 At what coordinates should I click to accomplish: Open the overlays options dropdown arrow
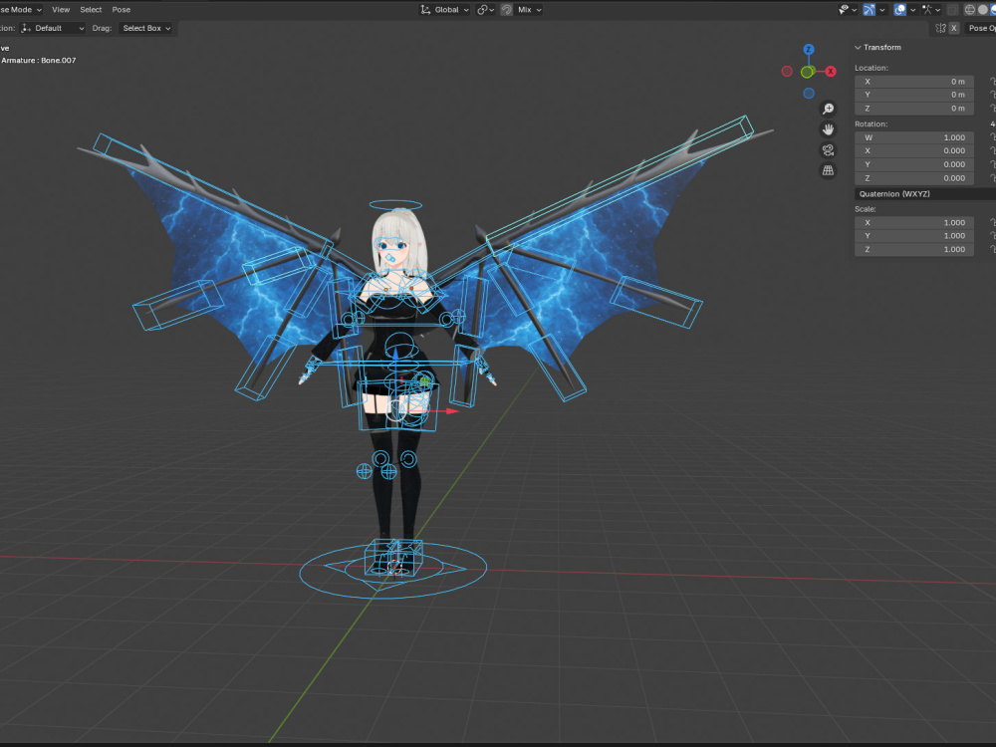click(x=912, y=10)
